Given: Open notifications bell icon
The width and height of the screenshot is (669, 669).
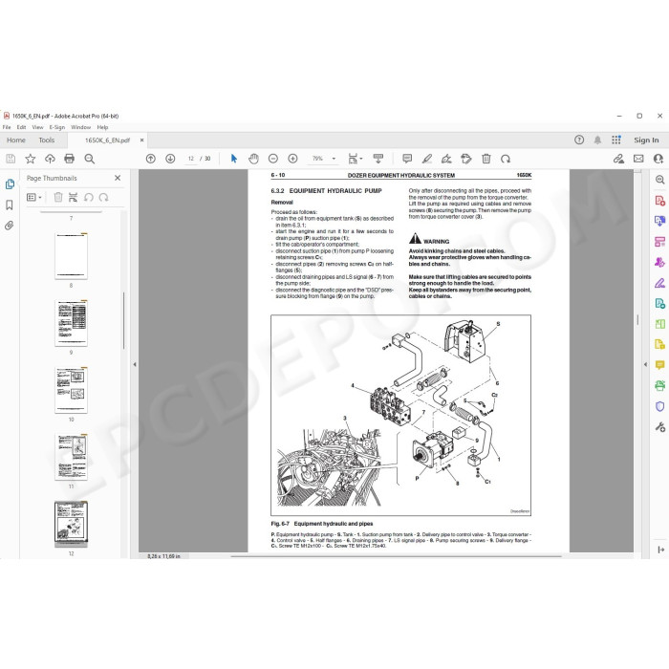Looking at the screenshot, I should [597, 140].
